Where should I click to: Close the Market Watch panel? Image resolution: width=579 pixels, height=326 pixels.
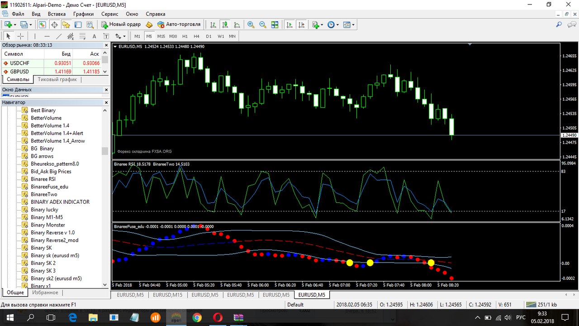[106, 45]
